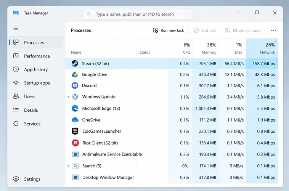Click the Task Manager app icon in title bar
This screenshot has width=289, height=191.
point(16,13)
